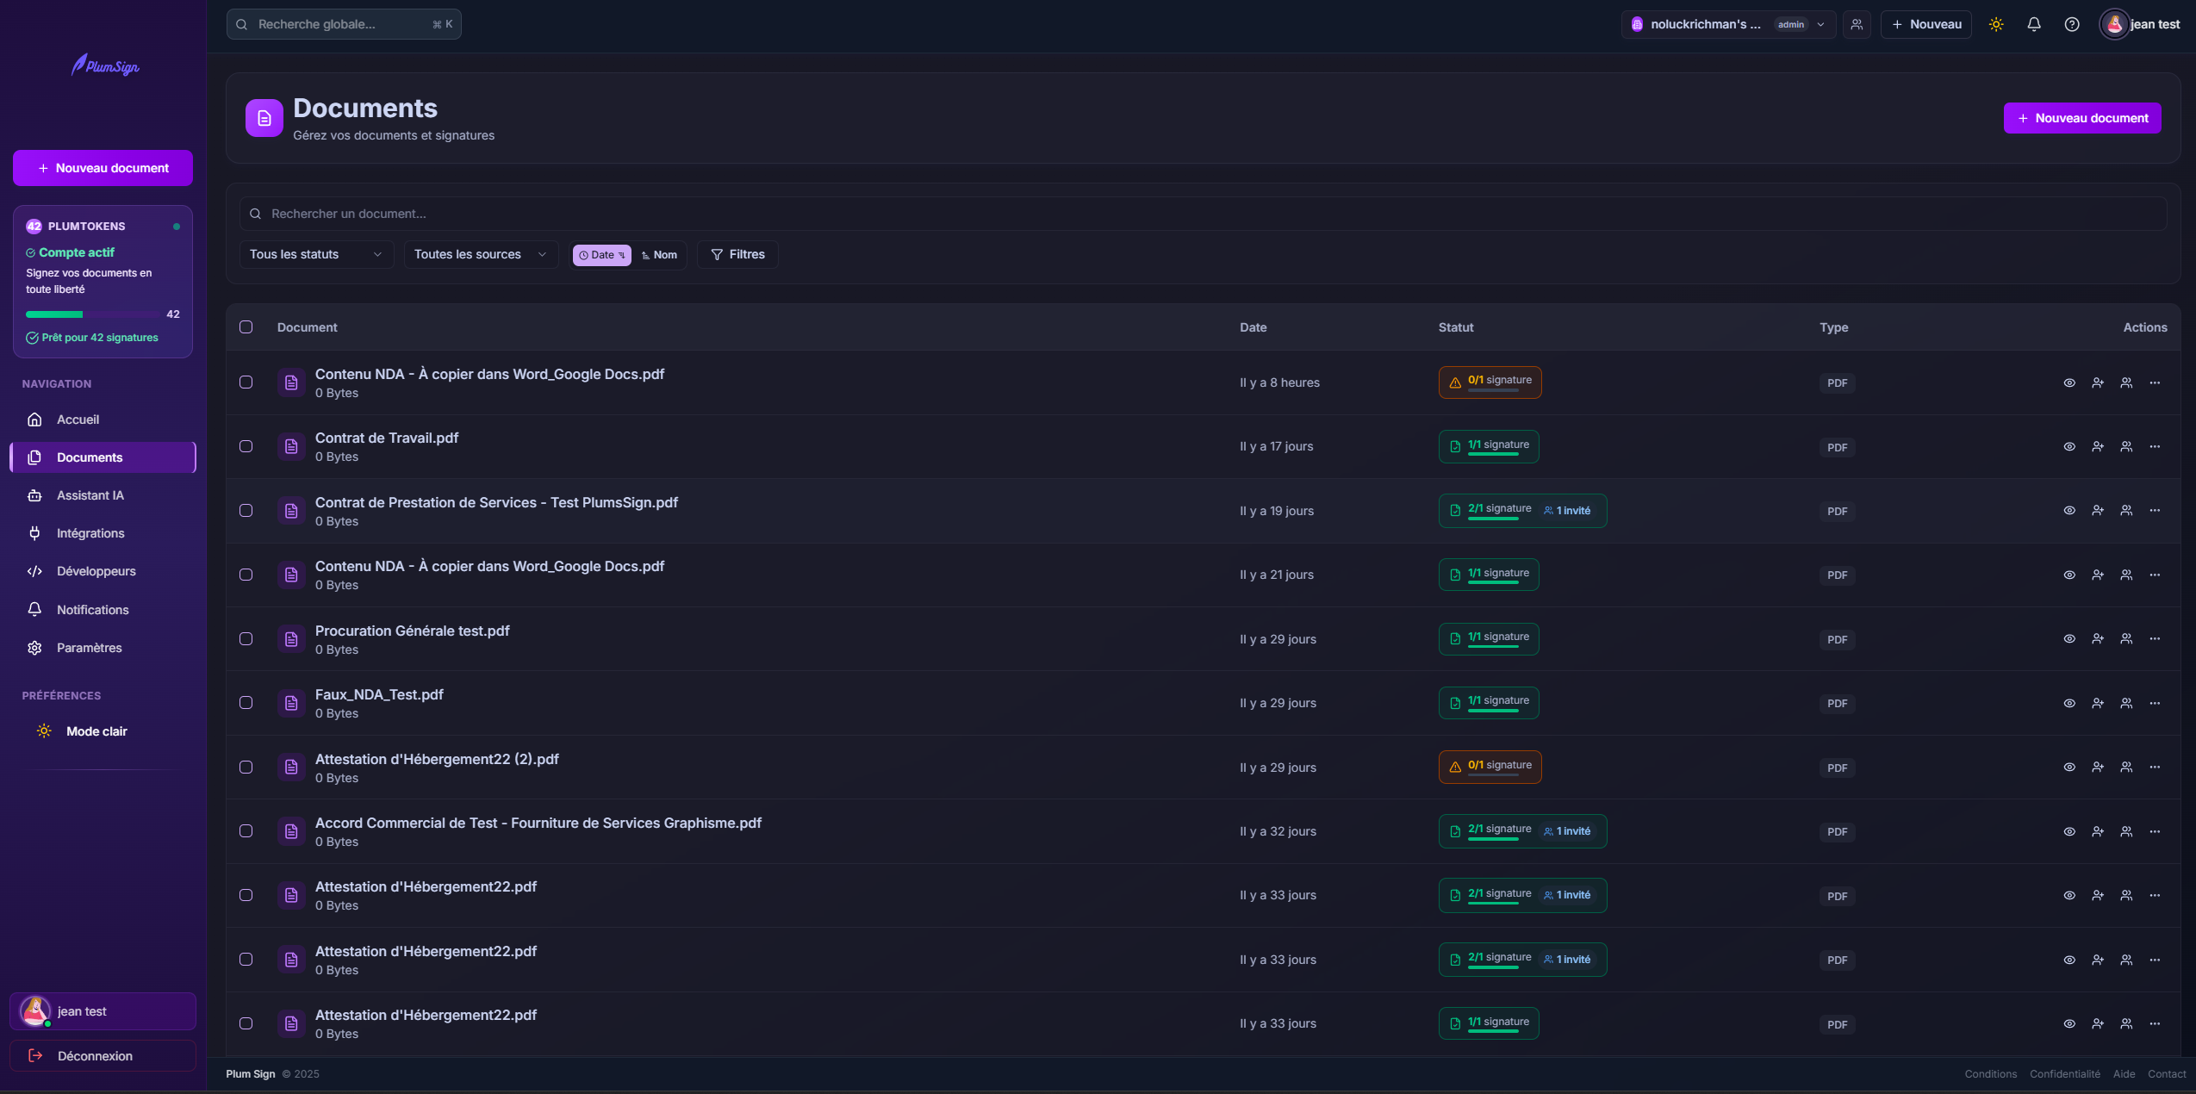Manage signers of Contrat de Prestation de Services

pos(2126,511)
